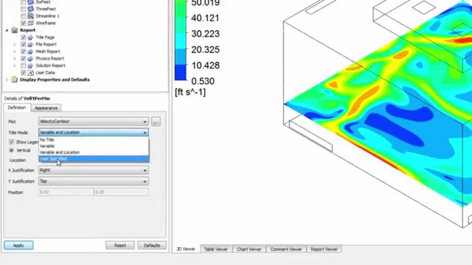Click the 0.530 legend value
This screenshot has height=265, width=472.
(x=202, y=81)
